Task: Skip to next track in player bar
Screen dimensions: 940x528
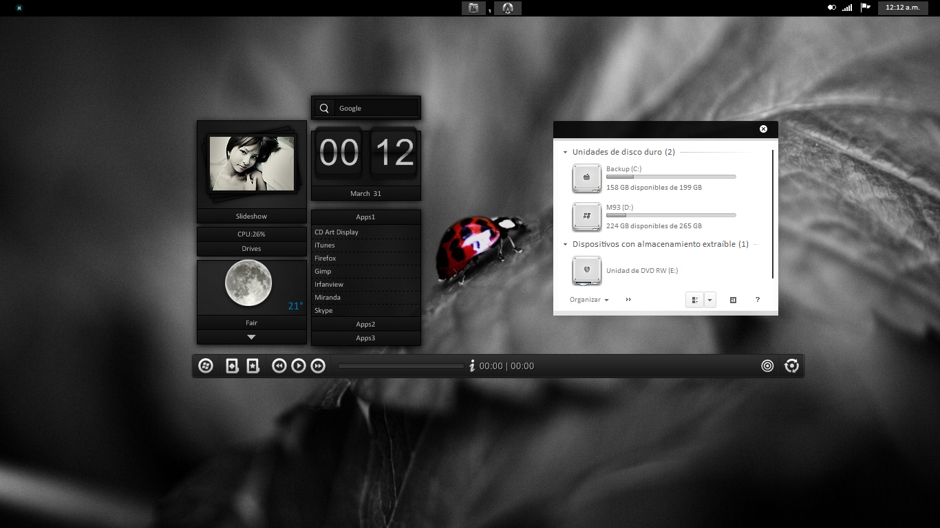Action: click(318, 366)
